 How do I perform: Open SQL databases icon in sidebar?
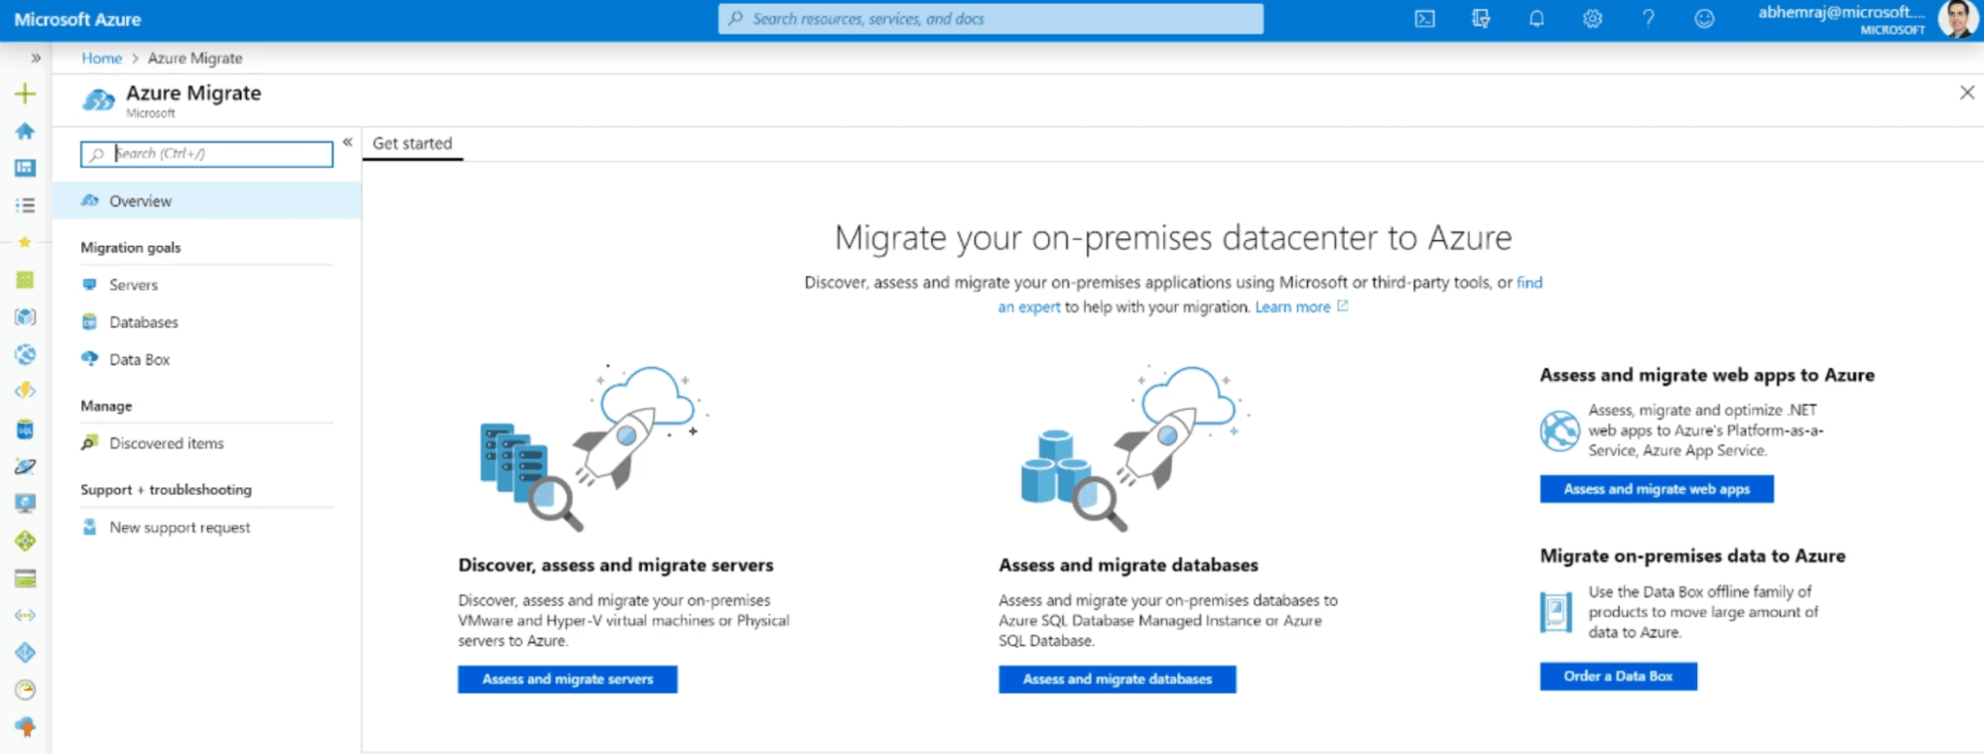[x=25, y=429]
